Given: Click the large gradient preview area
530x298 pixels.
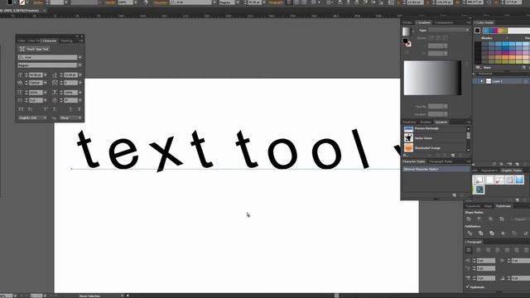Looking at the screenshot, I should tap(432, 78).
